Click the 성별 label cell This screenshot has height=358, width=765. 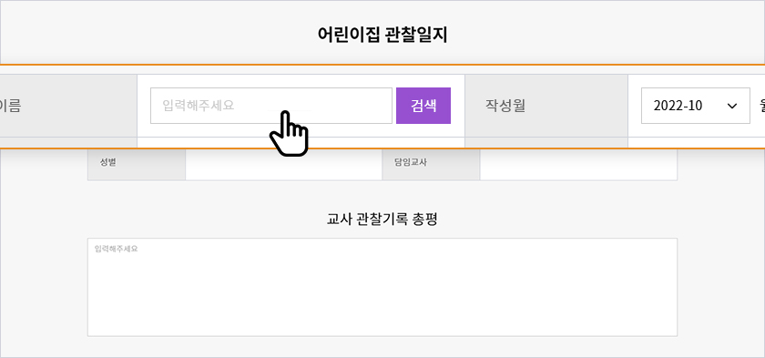(137, 165)
